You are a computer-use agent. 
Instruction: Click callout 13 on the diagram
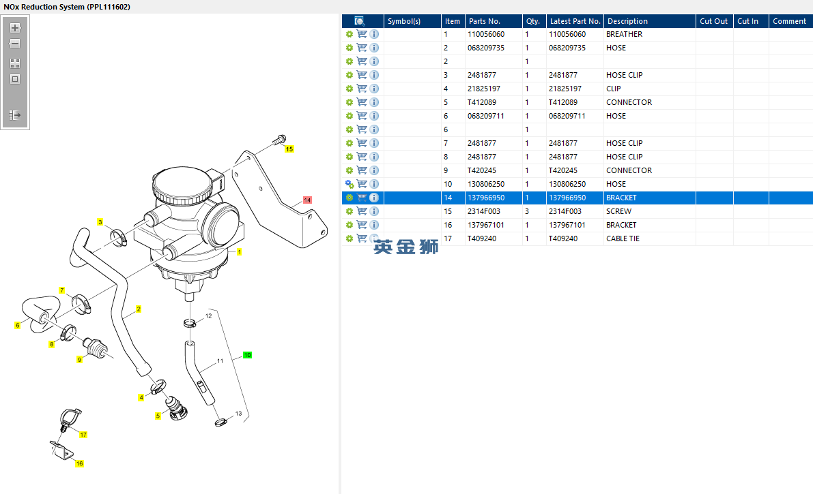pos(238,414)
